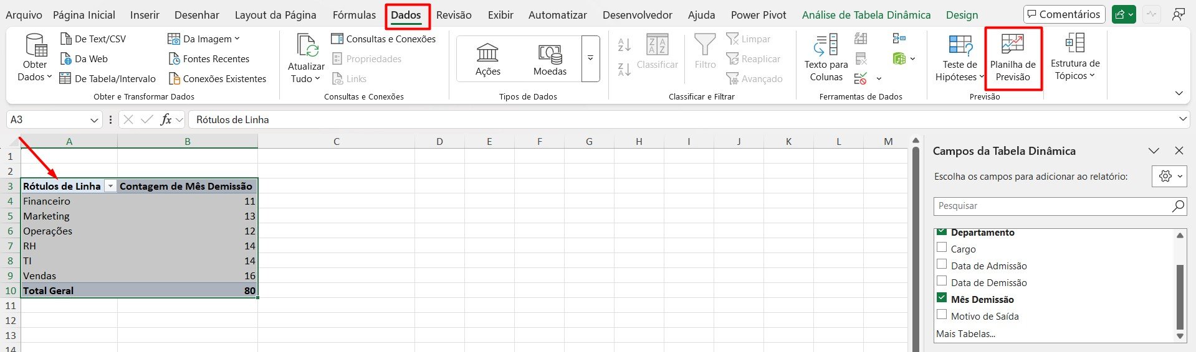
Task: Open the Arquivo menu
Action: pyautogui.click(x=24, y=15)
